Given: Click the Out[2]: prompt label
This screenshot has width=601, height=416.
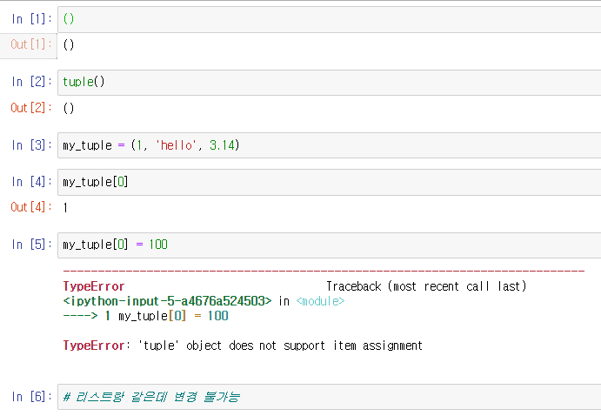Looking at the screenshot, I should (31, 108).
